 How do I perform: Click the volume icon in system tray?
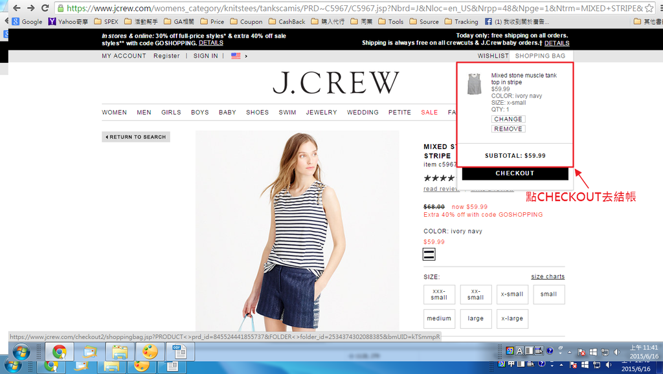(617, 351)
